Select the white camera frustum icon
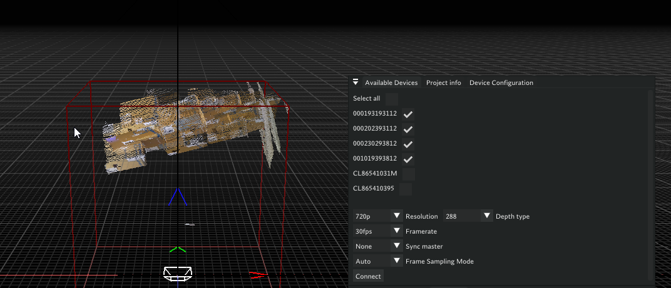The width and height of the screenshot is (671, 288). tap(178, 272)
